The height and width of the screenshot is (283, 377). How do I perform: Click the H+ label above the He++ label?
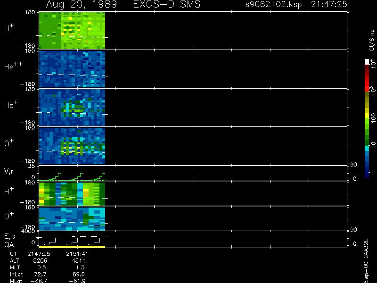[9, 28]
